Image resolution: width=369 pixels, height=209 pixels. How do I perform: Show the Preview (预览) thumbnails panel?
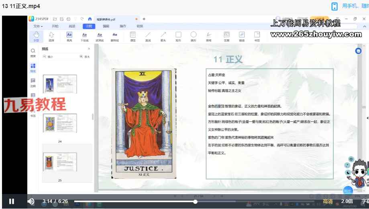[33, 68]
